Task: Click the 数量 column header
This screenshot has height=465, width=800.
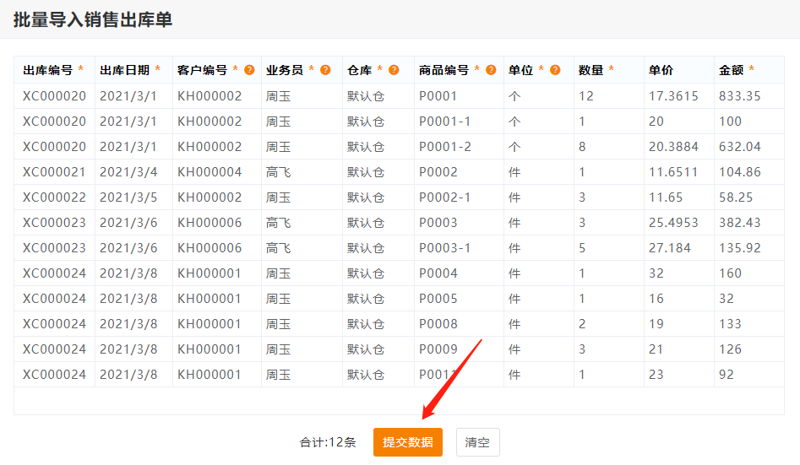Action: (x=590, y=70)
